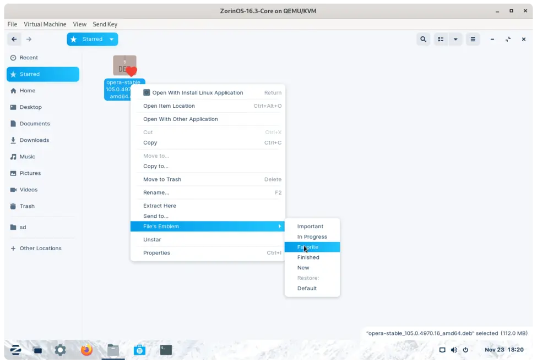Switch to list view layout
Image resolution: width=537 pixels, height=364 pixels.
[441, 39]
